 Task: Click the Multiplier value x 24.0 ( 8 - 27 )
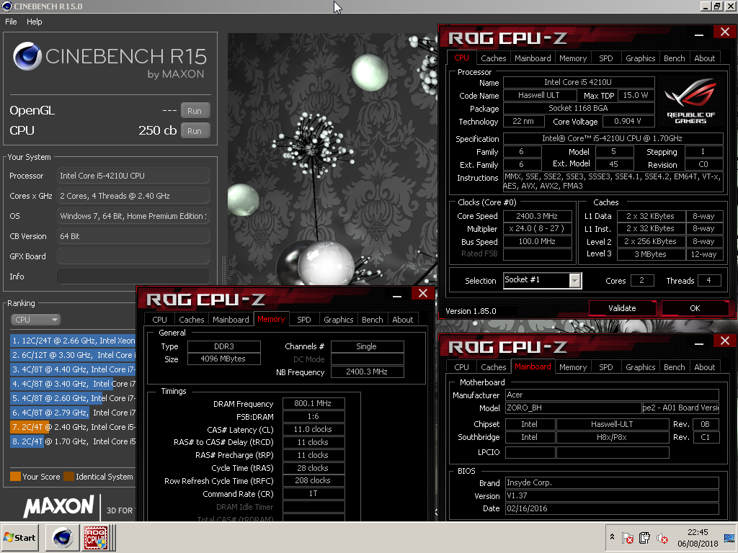(x=537, y=229)
